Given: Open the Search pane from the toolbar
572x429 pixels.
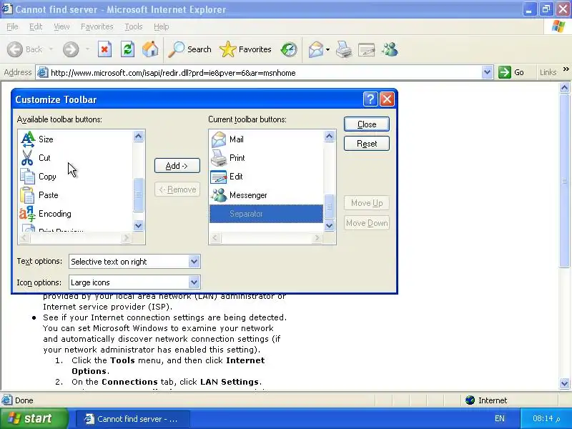Looking at the screenshot, I should [x=189, y=49].
